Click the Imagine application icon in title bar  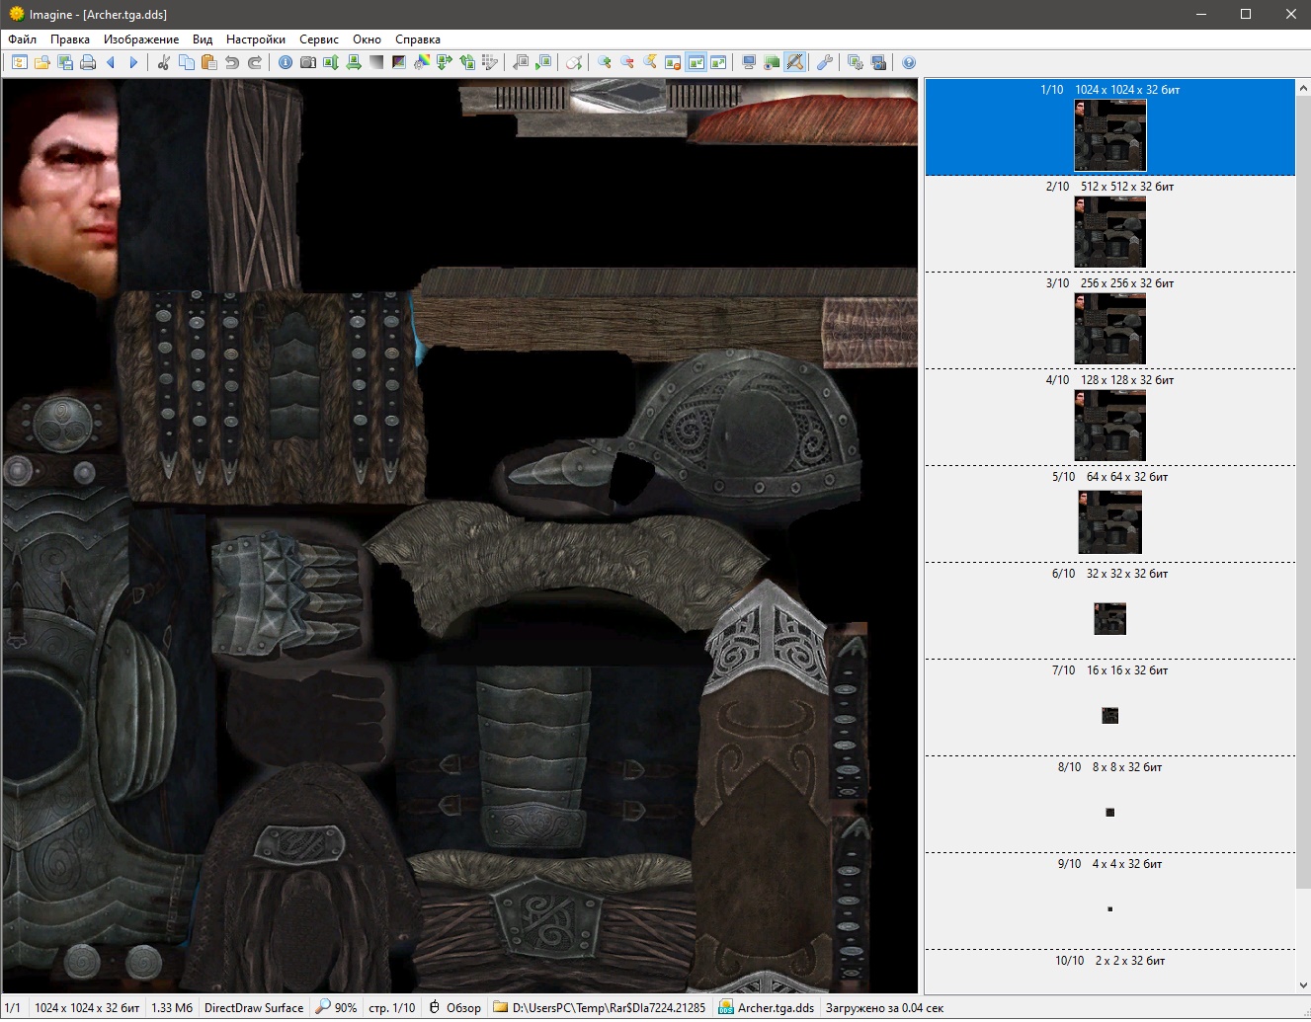[16, 14]
